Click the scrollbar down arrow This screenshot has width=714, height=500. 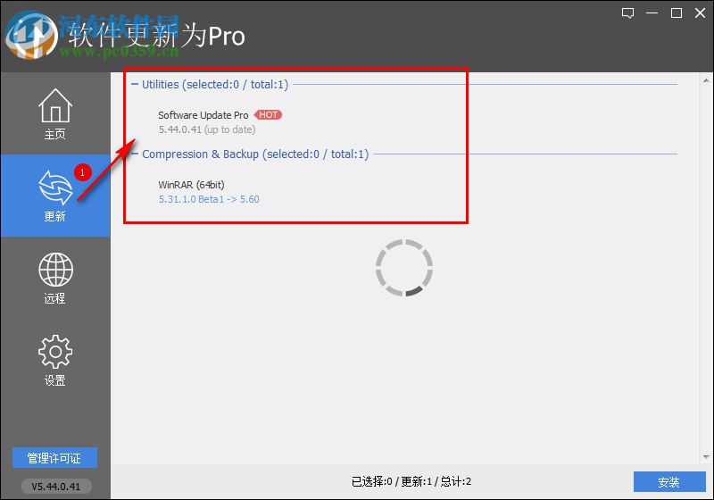click(706, 457)
